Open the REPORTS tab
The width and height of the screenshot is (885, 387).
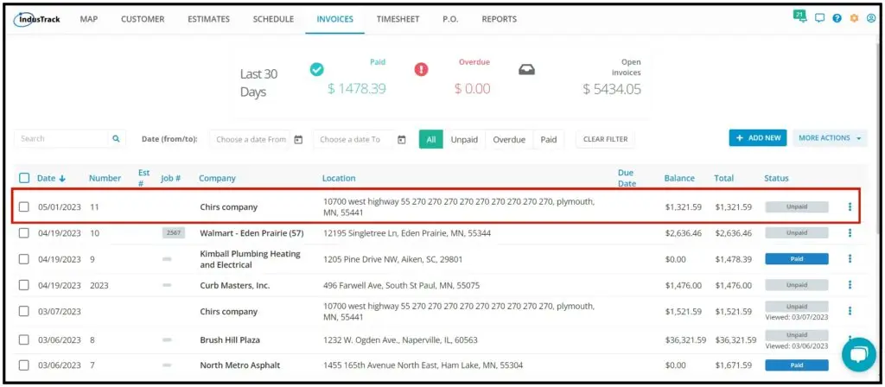click(x=499, y=19)
